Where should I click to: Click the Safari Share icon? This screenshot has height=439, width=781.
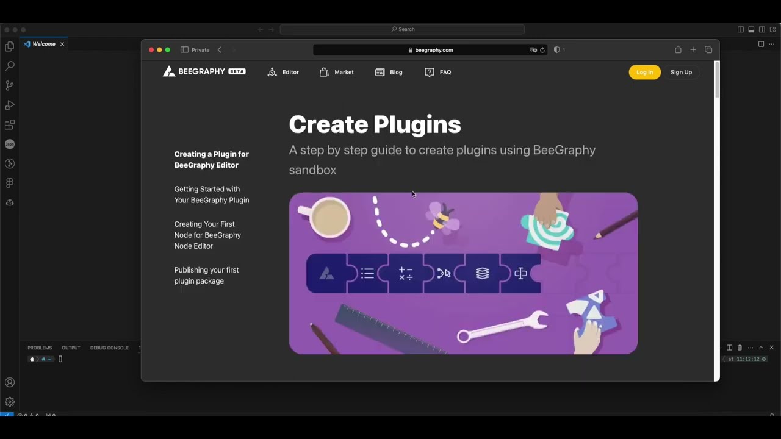pos(678,50)
